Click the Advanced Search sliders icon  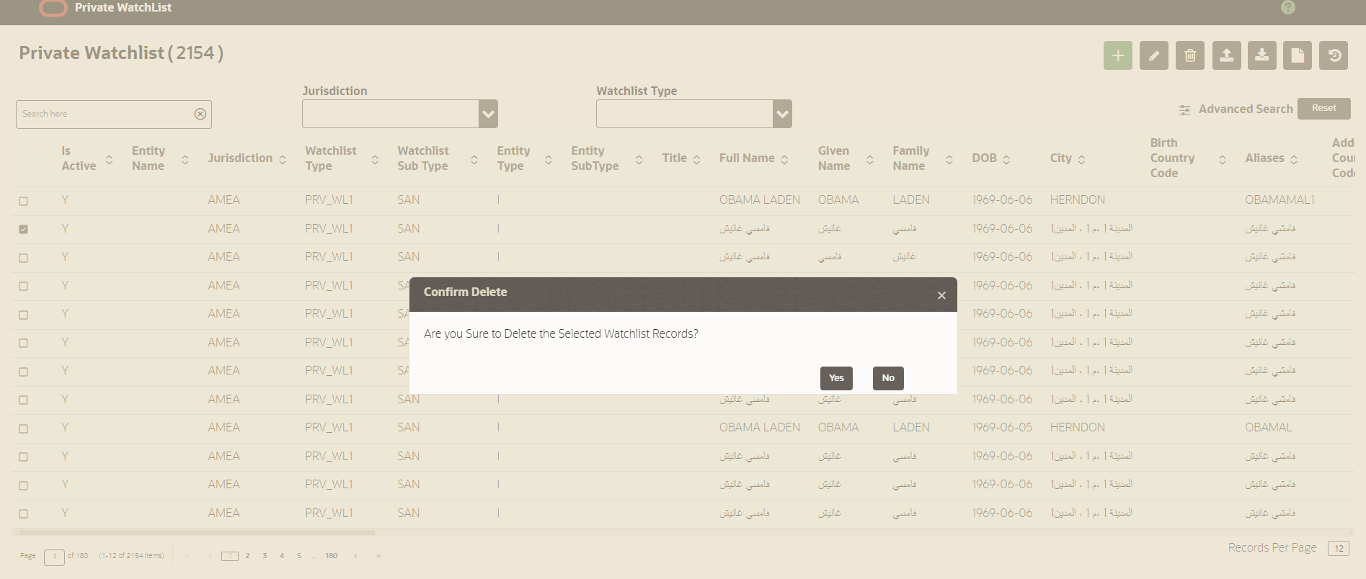coord(1184,109)
